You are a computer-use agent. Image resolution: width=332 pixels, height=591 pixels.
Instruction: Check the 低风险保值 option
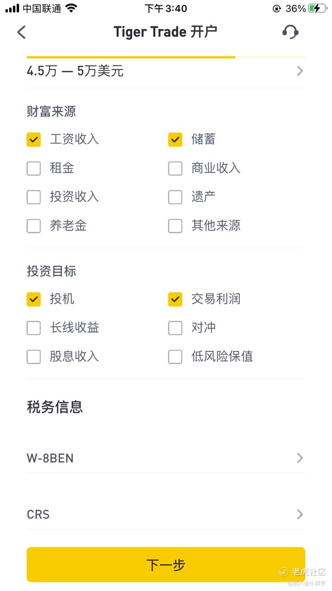(175, 357)
